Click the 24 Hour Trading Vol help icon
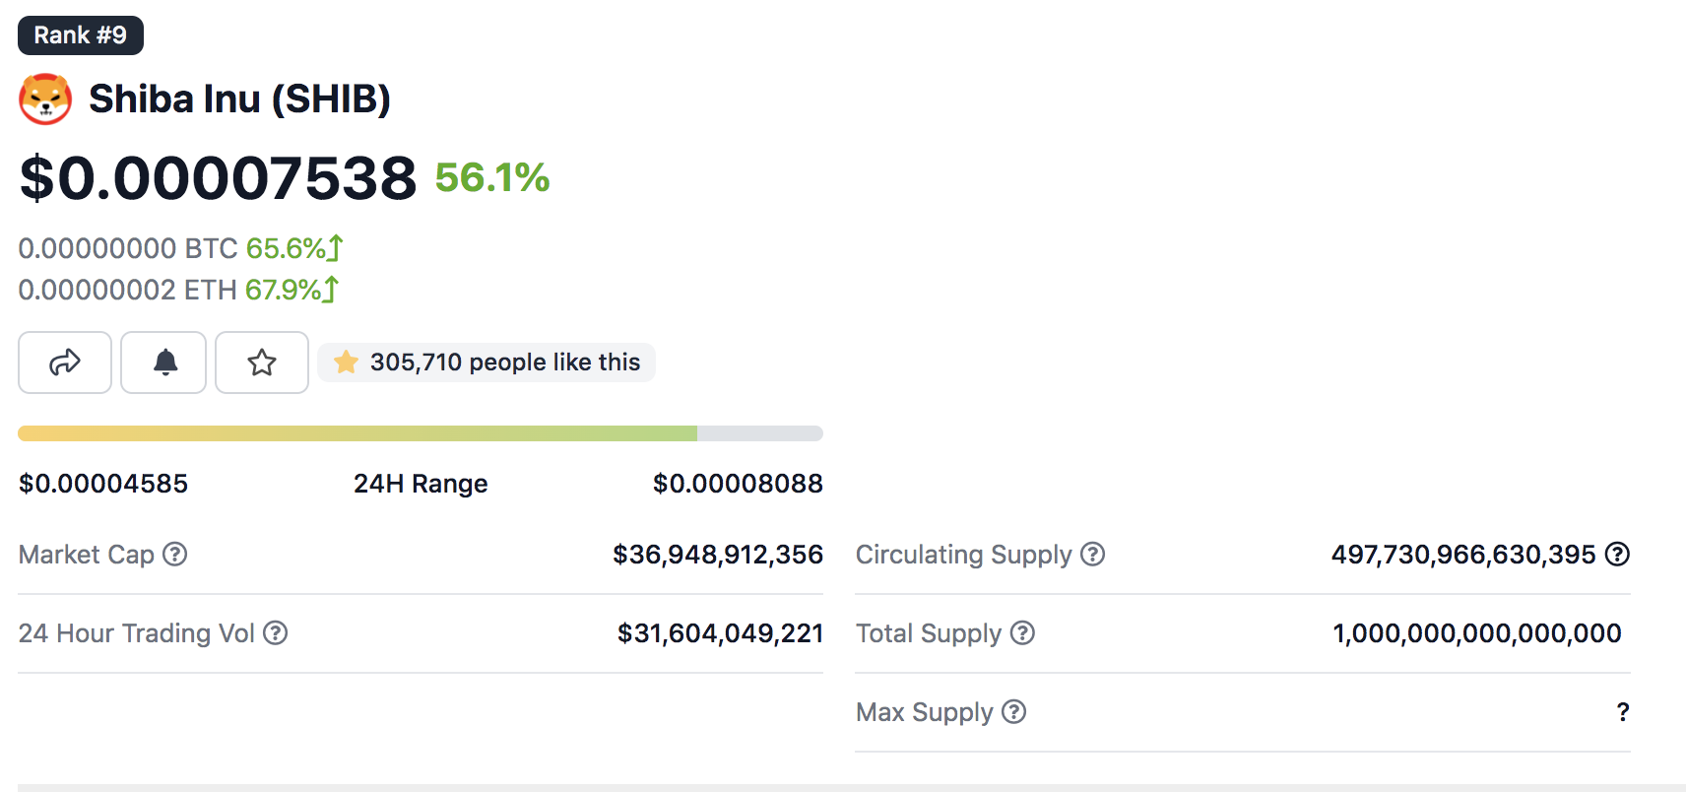 (x=276, y=633)
